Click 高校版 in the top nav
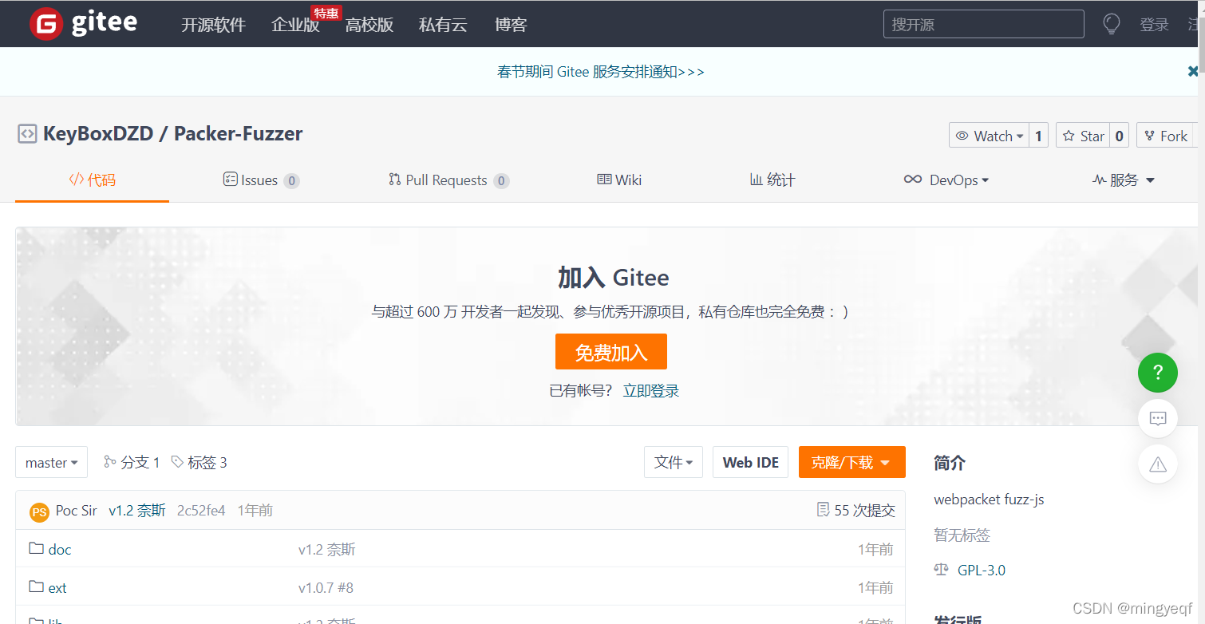Image resolution: width=1205 pixels, height=624 pixels. point(369,25)
